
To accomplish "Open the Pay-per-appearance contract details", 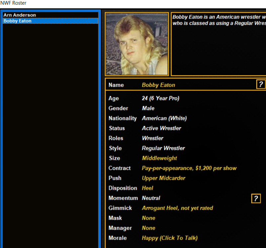I will (189, 168).
